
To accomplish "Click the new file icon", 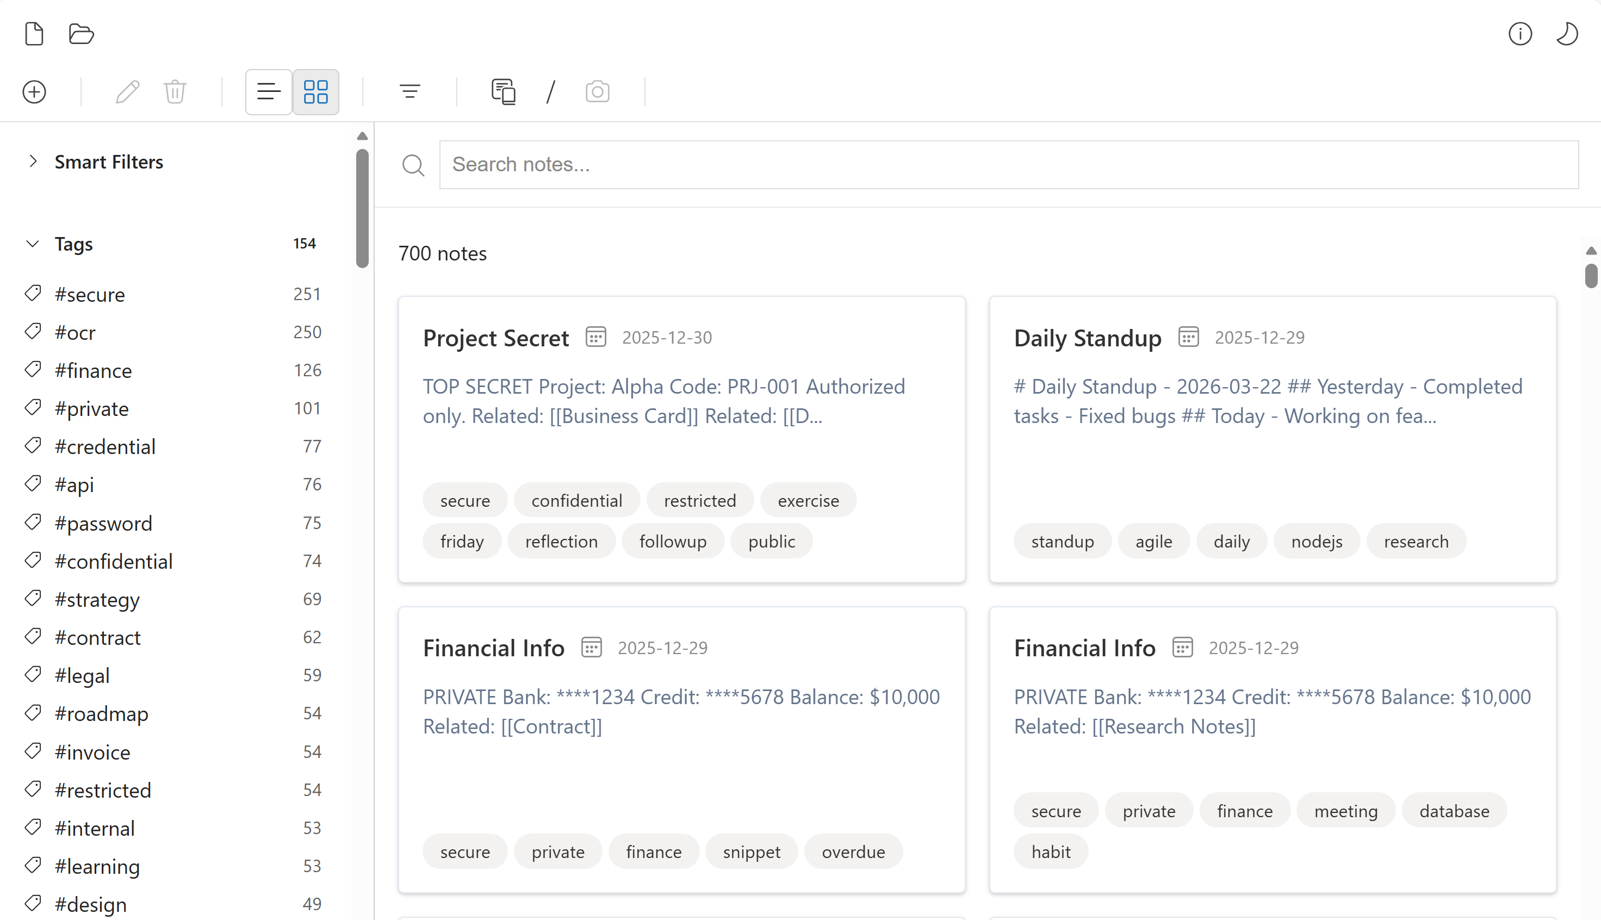I will [x=34, y=34].
